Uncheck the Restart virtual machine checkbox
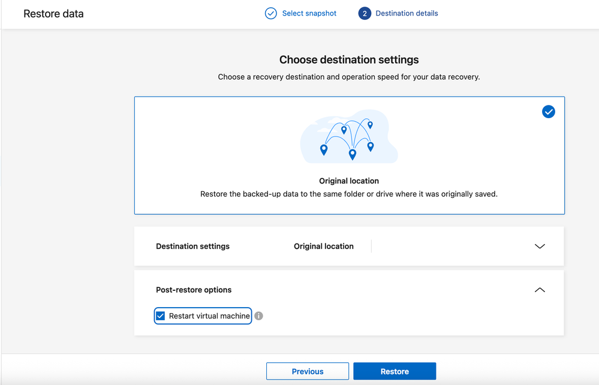 coord(161,316)
